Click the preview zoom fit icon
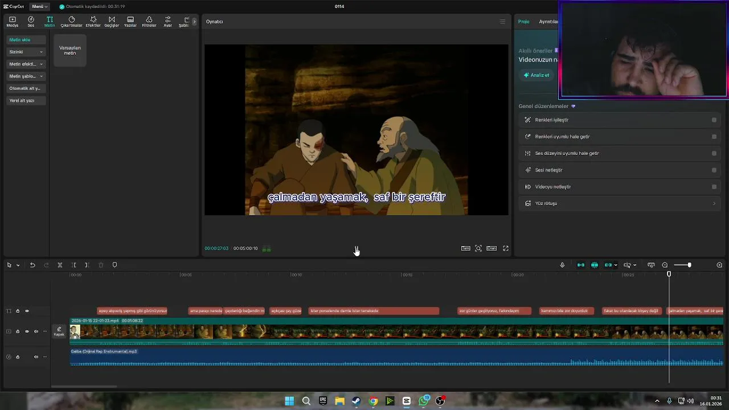The image size is (729, 410). click(x=478, y=248)
